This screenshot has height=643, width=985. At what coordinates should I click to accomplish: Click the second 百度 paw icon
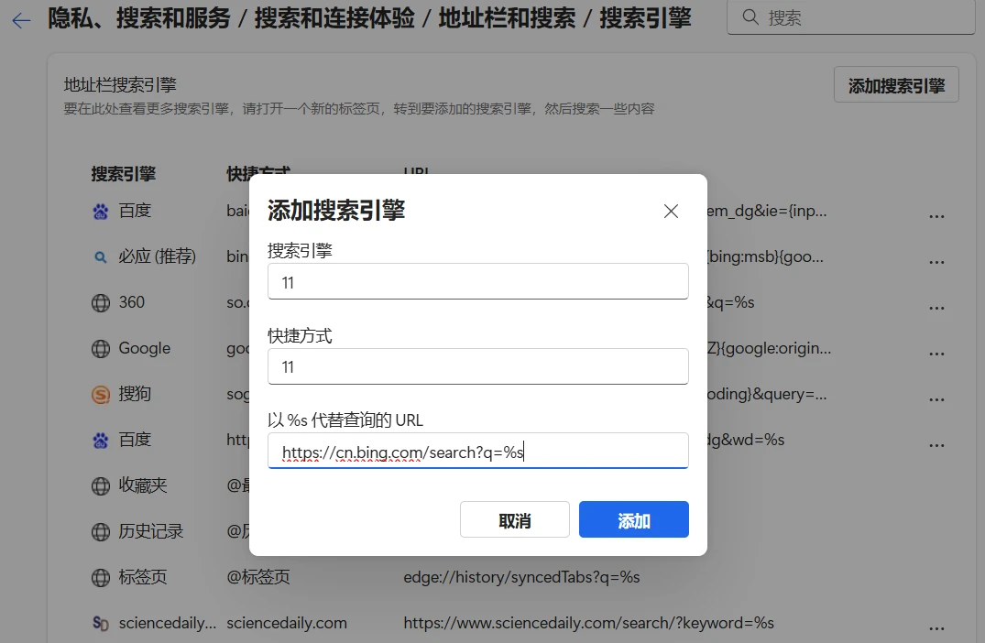[101, 441]
